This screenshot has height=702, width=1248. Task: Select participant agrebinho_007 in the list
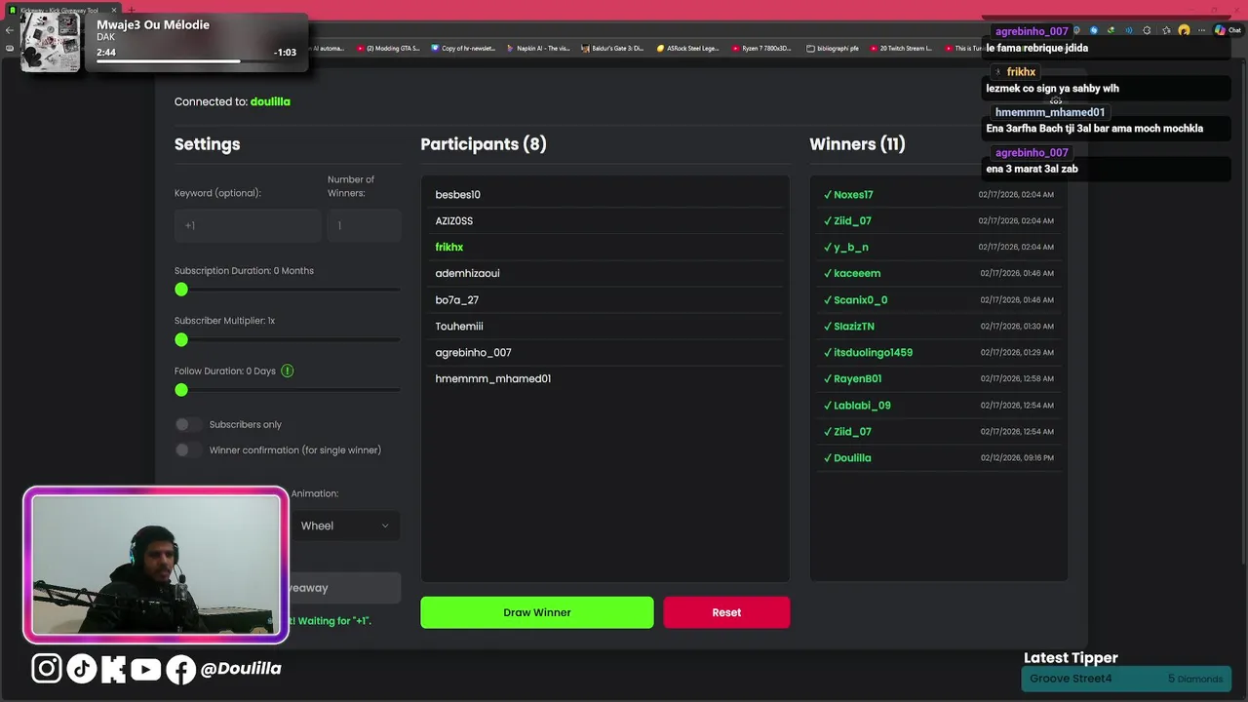click(x=604, y=352)
